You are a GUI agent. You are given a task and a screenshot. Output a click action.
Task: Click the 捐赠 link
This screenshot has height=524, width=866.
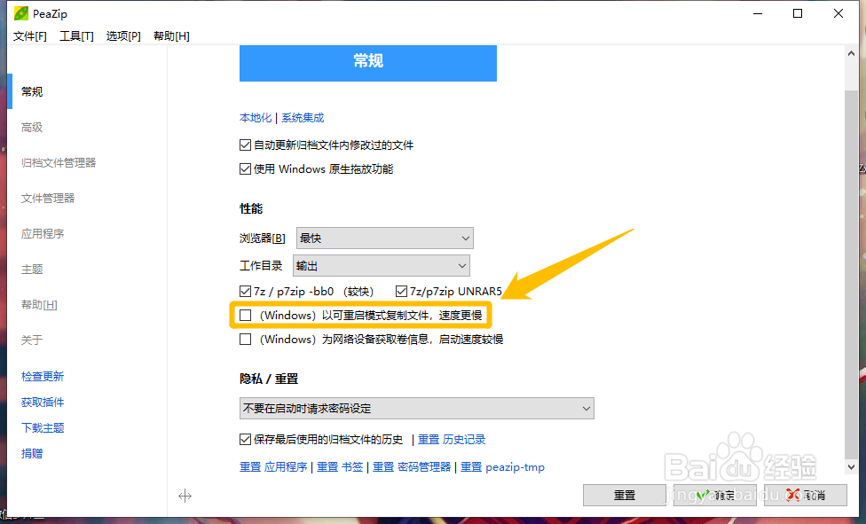(32, 454)
